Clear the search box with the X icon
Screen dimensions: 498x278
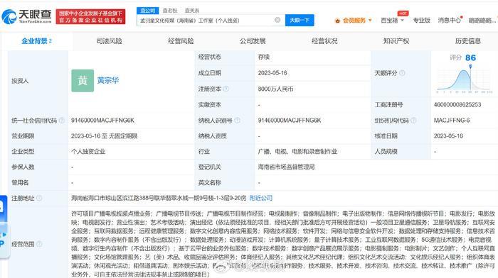tap(277, 20)
